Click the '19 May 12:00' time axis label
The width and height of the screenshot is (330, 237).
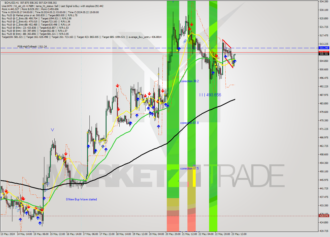(x=140, y=234)
